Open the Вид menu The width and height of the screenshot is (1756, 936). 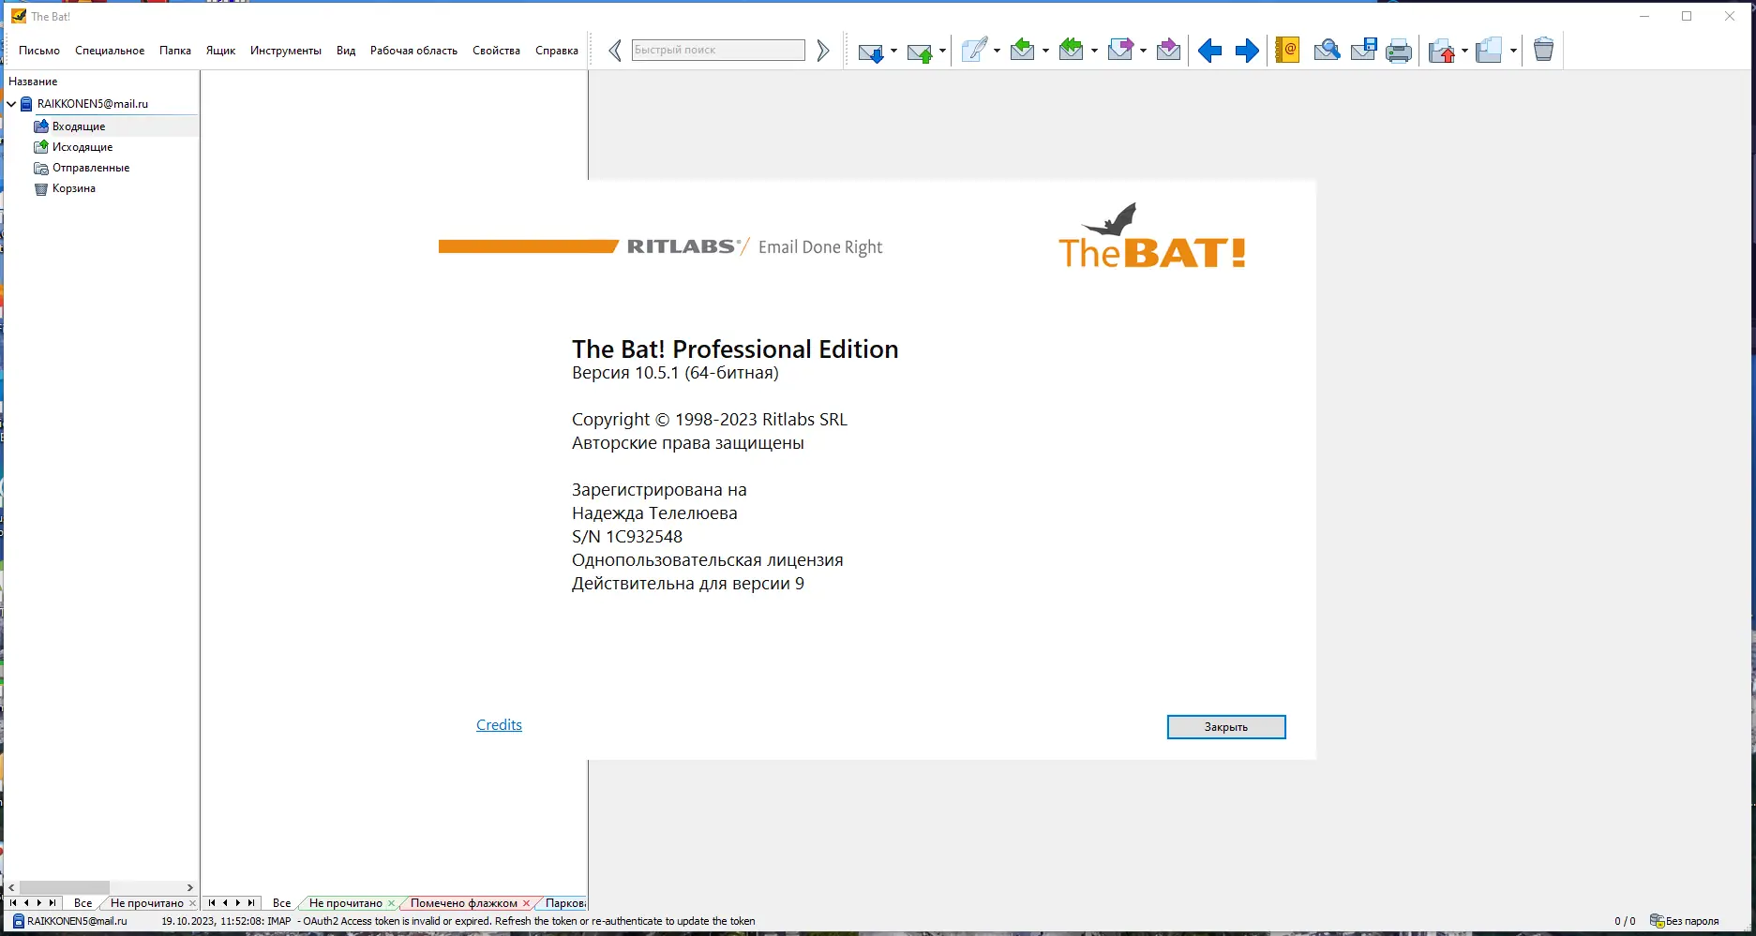346,51
